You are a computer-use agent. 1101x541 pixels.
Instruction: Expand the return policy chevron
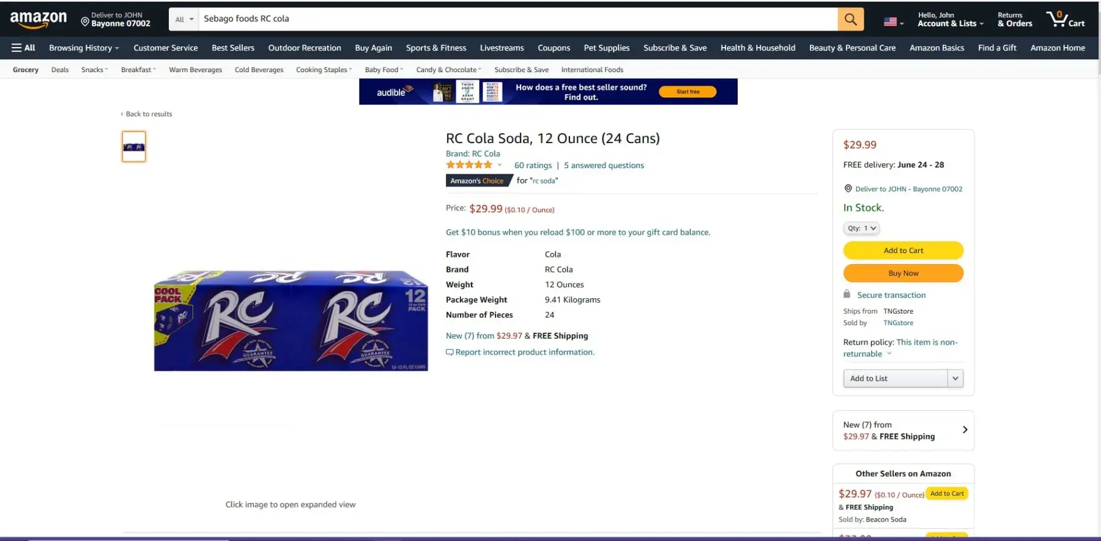tap(889, 353)
